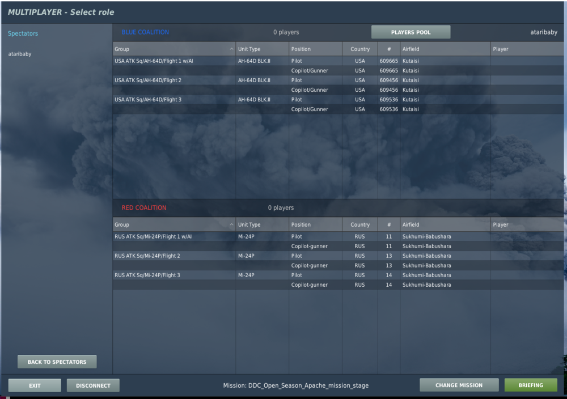The width and height of the screenshot is (567, 399).
Task: Click the AH-64D BLK.II unit type for Flight 1
Action: click(254, 61)
